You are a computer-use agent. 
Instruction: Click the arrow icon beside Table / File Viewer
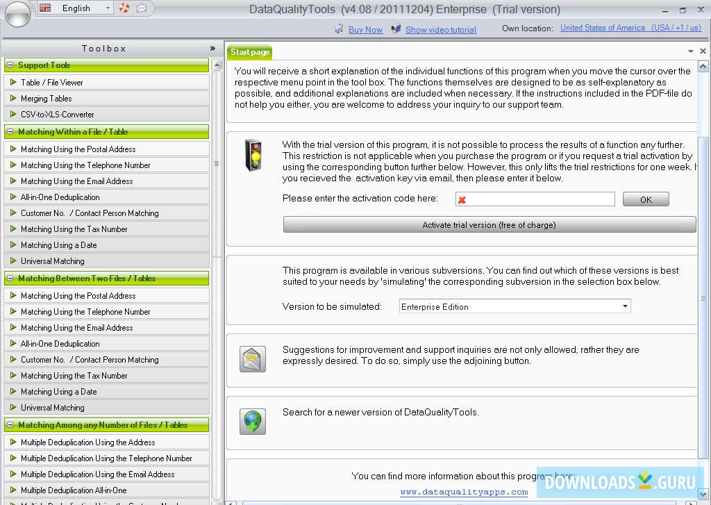click(13, 82)
